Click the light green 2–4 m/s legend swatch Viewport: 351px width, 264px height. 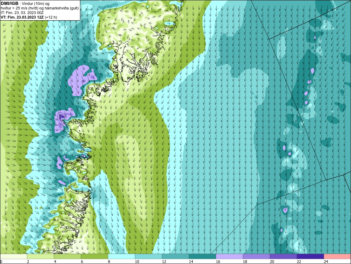click(40, 256)
